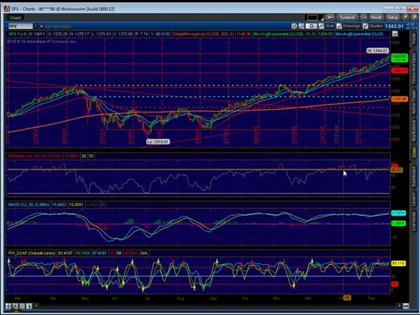The height and width of the screenshot is (315, 420).
Task: Click the detach window icon at top right
Action: coord(414,17)
